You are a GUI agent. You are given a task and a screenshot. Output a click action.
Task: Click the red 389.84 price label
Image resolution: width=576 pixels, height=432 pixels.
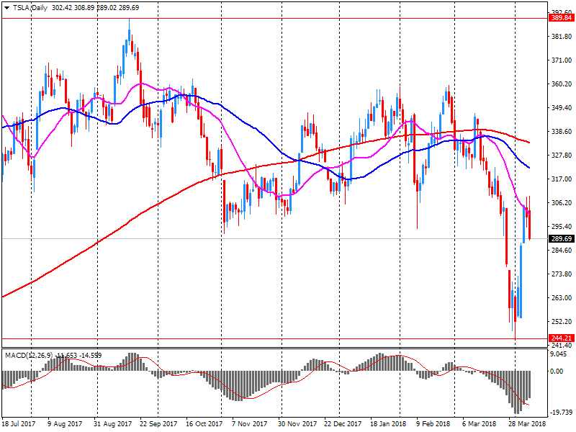coord(562,18)
